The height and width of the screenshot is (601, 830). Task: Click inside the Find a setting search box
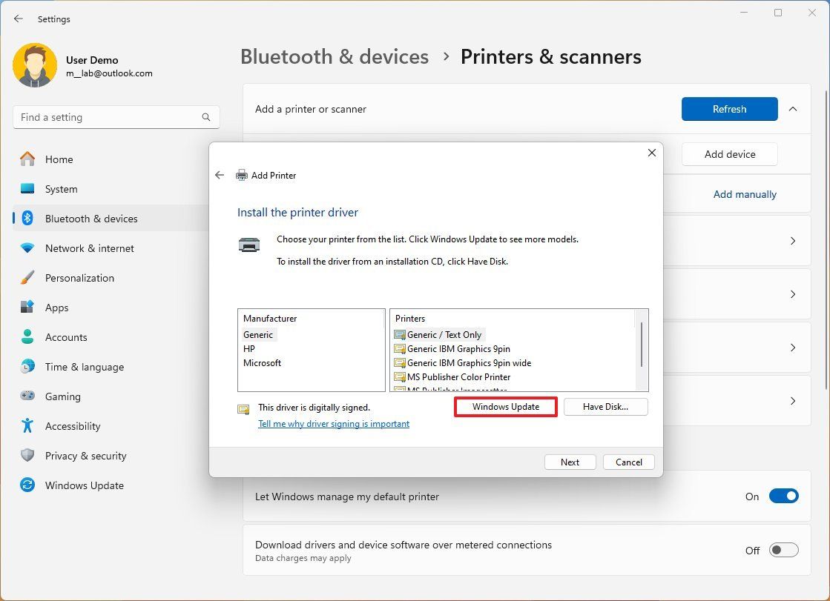click(116, 116)
